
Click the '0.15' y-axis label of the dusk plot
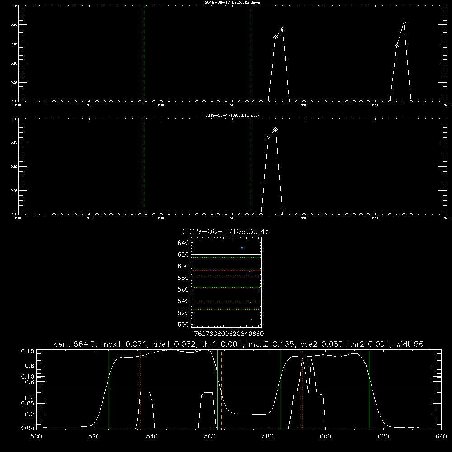[x=14, y=142]
